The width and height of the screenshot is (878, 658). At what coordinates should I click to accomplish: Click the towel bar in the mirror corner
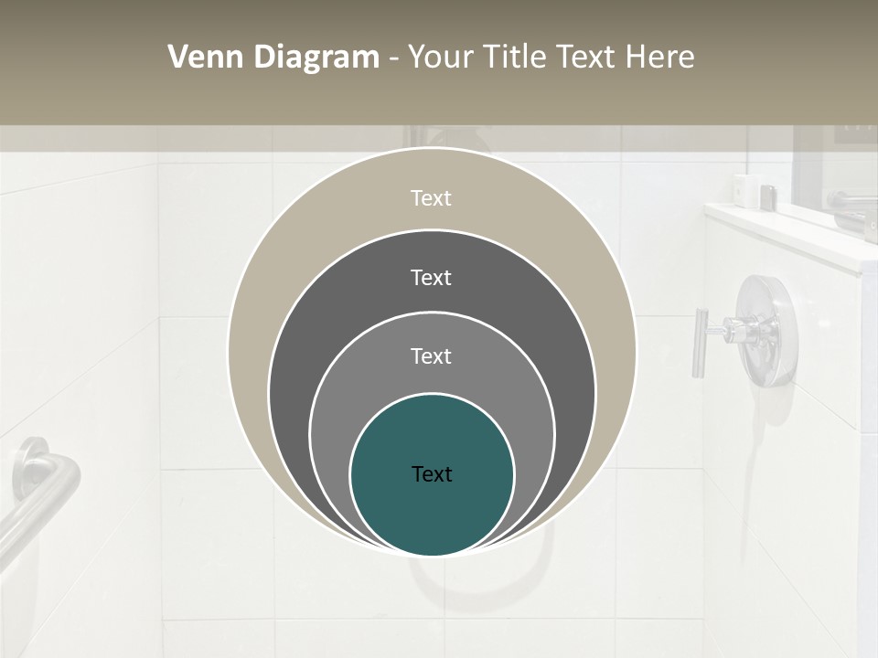[x=851, y=203]
